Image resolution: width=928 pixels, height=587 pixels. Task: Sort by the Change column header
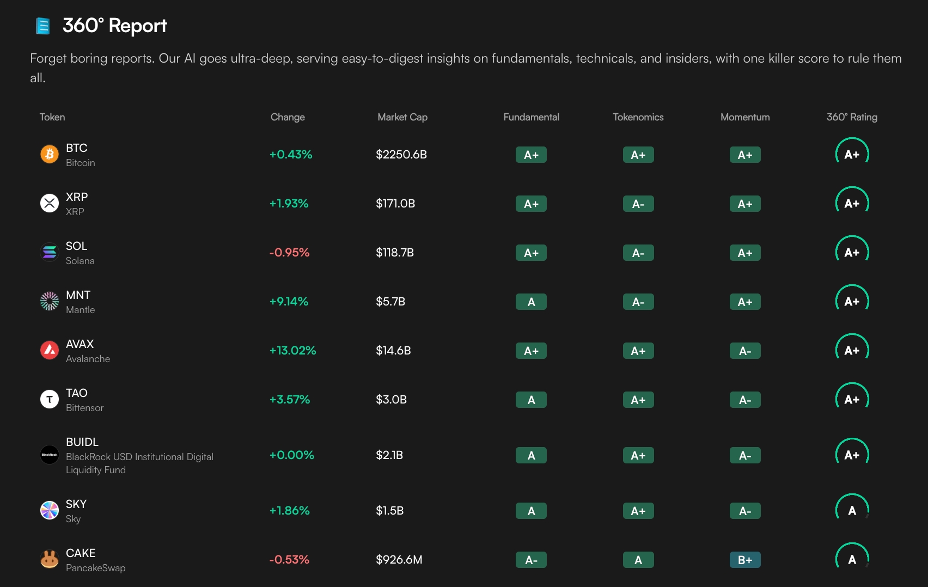point(288,117)
